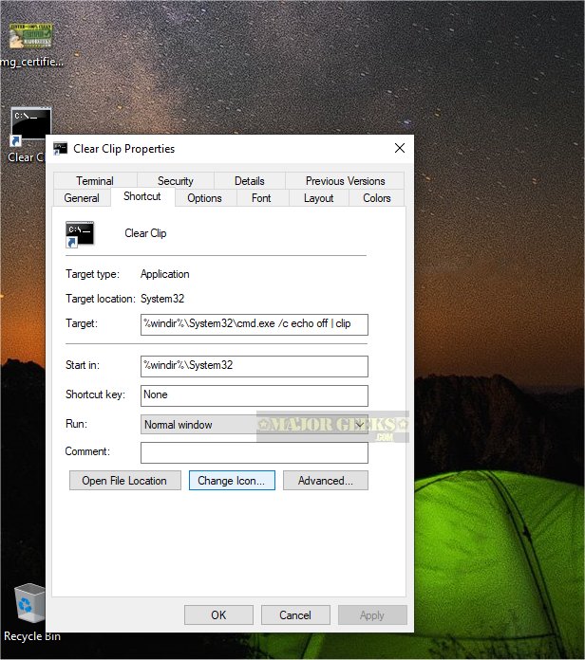Image resolution: width=585 pixels, height=660 pixels.
Task: Click the Start in path field
Action: (x=255, y=366)
